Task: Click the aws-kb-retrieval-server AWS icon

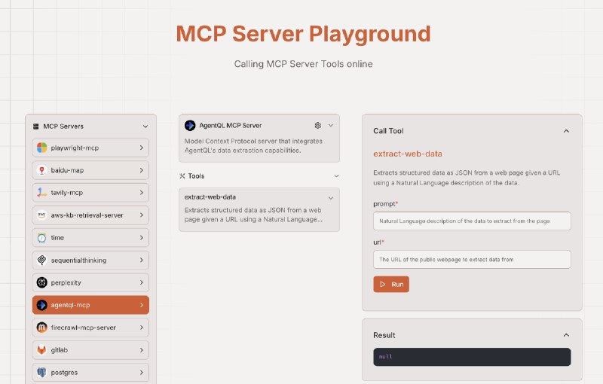Action: click(41, 215)
